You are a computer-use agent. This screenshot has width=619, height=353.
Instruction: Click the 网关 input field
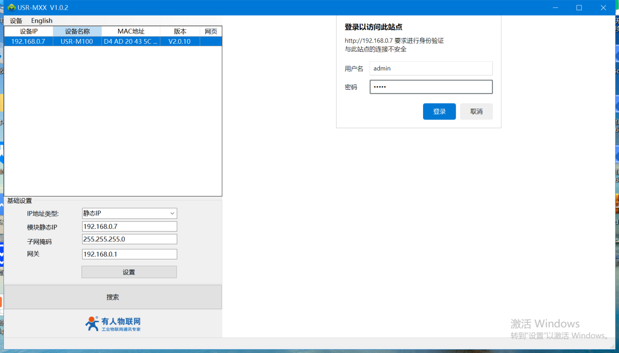coord(129,254)
